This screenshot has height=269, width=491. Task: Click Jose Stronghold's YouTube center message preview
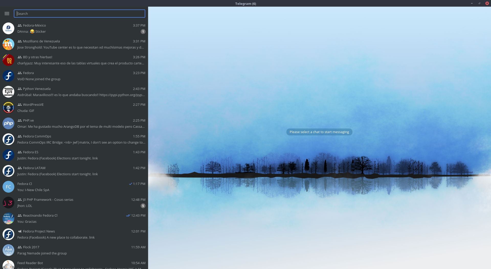pyautogui.click(x=81, y=47)
